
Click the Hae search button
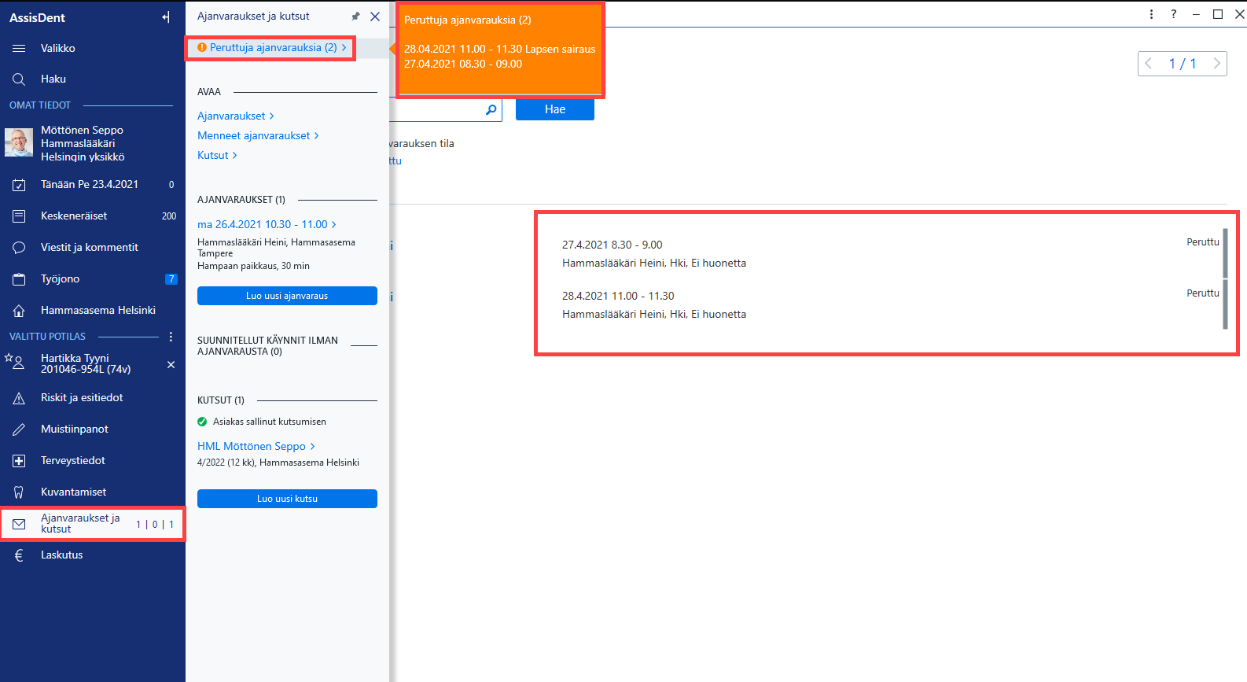click(555, 109)
